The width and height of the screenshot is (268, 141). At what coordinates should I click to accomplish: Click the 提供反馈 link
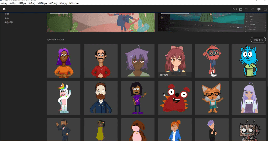(x=9, y=22)
